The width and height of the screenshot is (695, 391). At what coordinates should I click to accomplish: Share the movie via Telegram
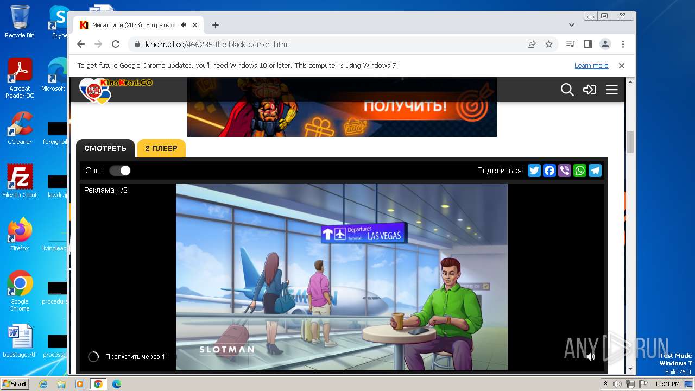pyautogui.click(x=595, y=171)
